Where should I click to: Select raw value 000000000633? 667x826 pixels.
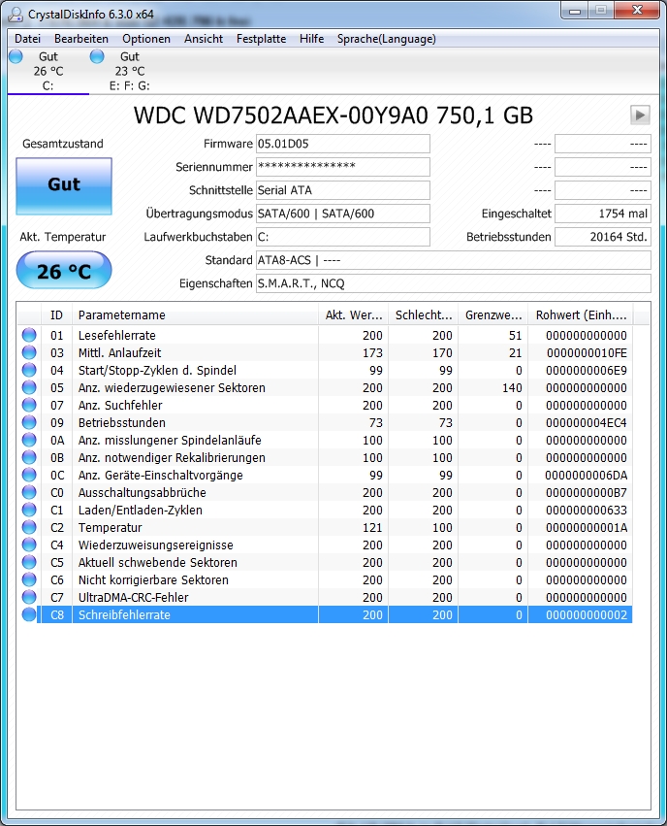[x=586, y=510]
